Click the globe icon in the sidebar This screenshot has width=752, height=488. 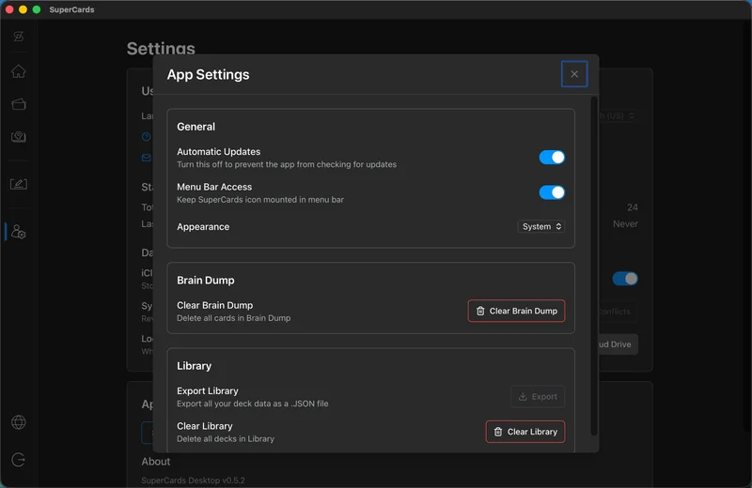pyautogui.click(x=19, y=422)
